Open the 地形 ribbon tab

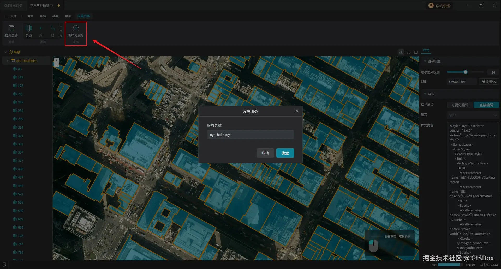click(x=68, y=16)
